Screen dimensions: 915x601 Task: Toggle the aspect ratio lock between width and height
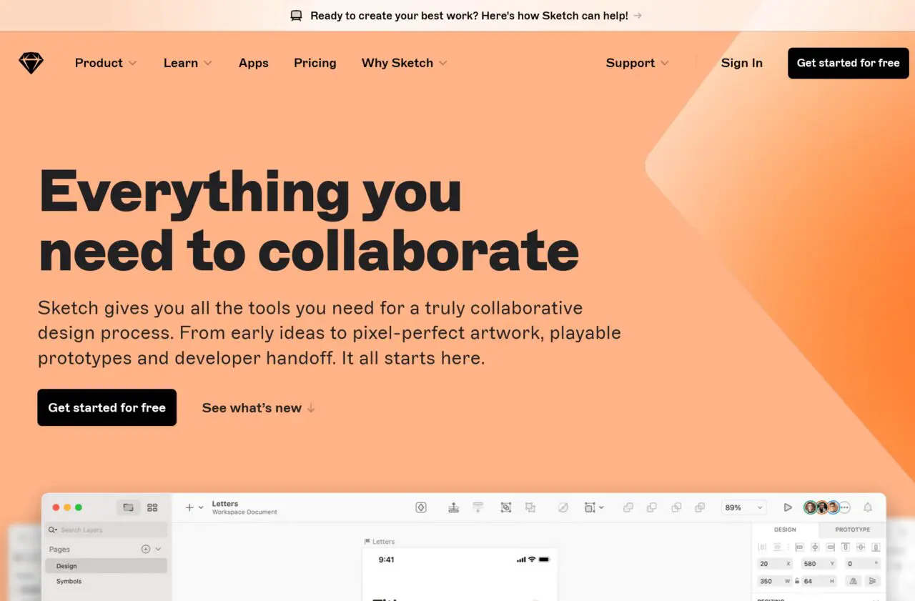[x=797, y=581]
